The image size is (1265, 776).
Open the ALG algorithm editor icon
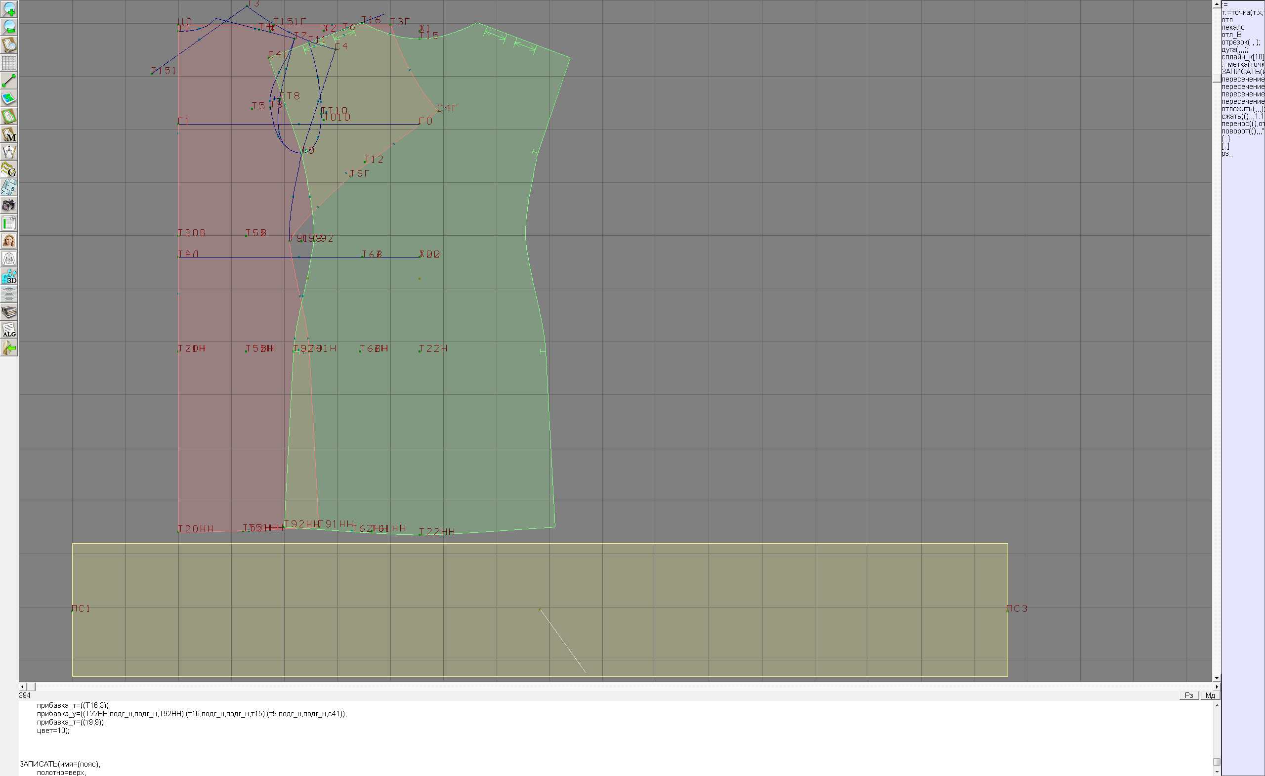(x=9, y=330)
